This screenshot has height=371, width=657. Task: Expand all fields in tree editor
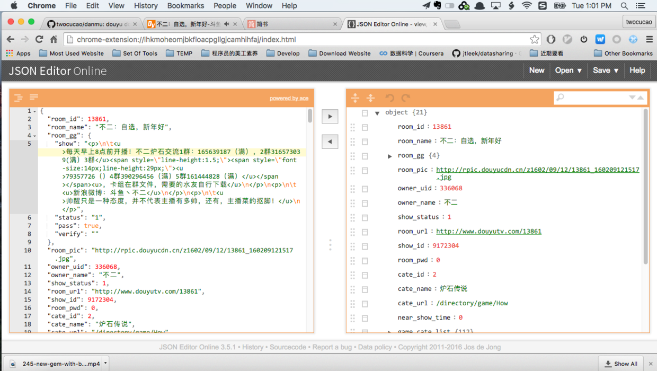click(356, 98)
